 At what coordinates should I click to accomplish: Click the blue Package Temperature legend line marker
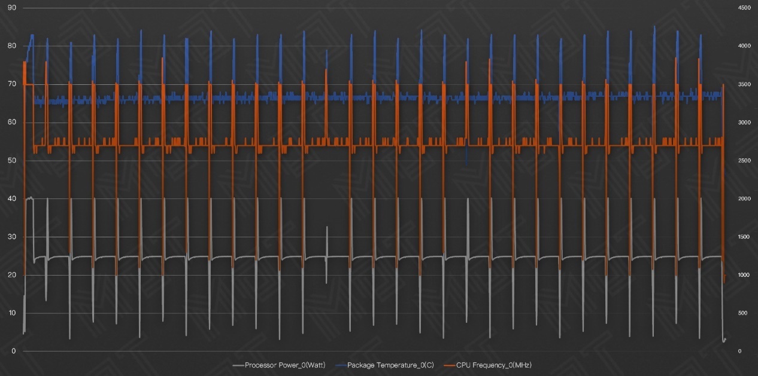(x=340, y=365)
